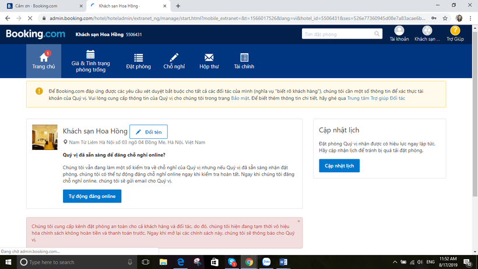This screenshot has height=269, width=478.
Task: Go forward in browser history
Action: (19, 18)
